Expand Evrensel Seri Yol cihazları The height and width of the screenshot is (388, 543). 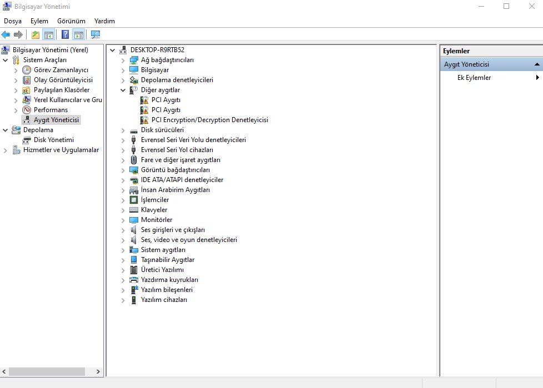point(123,150)
